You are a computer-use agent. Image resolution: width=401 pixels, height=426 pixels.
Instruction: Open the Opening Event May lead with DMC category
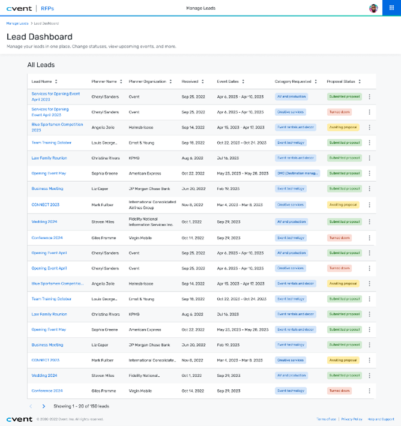coord(49,173)
